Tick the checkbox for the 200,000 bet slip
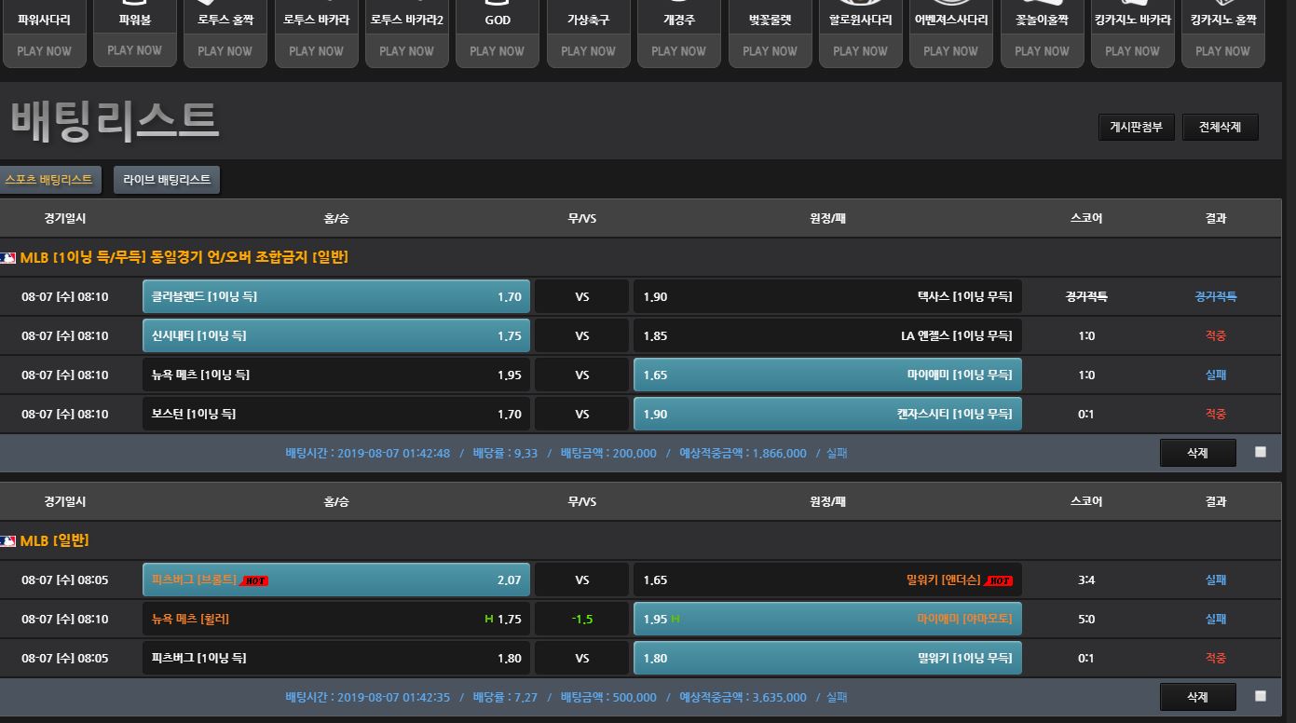Viewport: 1296px width, 723px height. pyautogui.click(x=1261, y=452)
